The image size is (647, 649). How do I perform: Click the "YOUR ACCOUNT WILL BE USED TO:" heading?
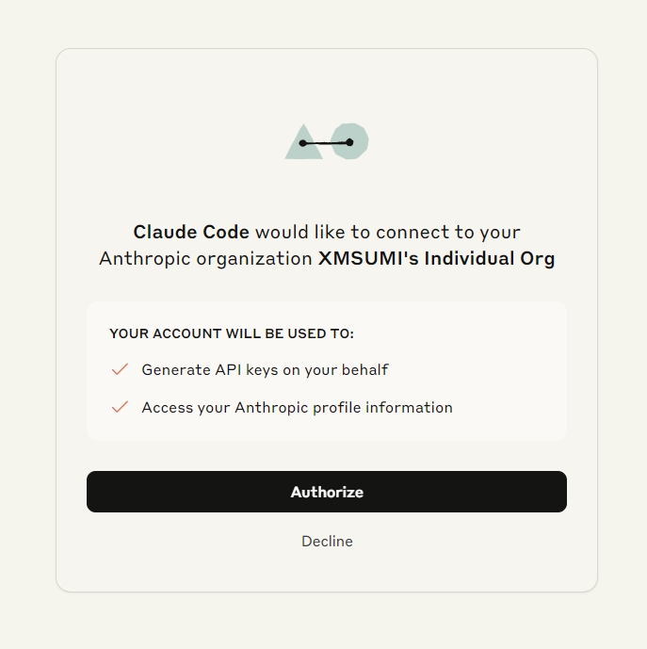pyautogui.click(x=232, y=333)
